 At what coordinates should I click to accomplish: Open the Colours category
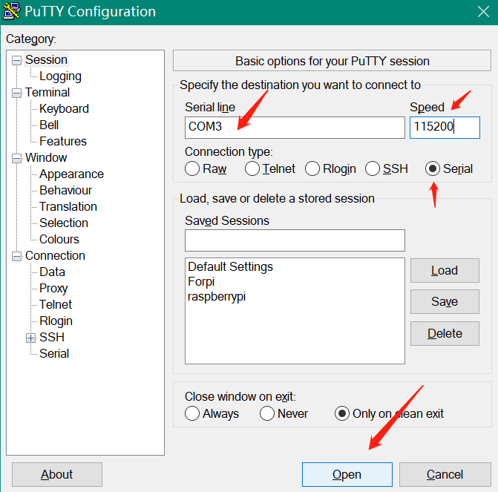pyautogui.click(x=59, y=239)
